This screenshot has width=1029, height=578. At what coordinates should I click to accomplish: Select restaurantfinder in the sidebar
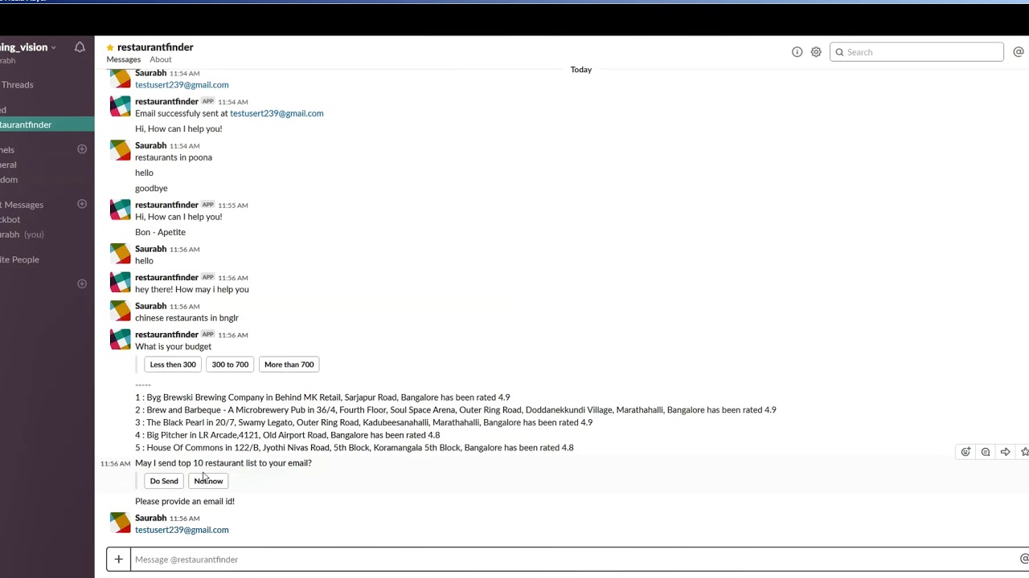(x=47, y=124)
